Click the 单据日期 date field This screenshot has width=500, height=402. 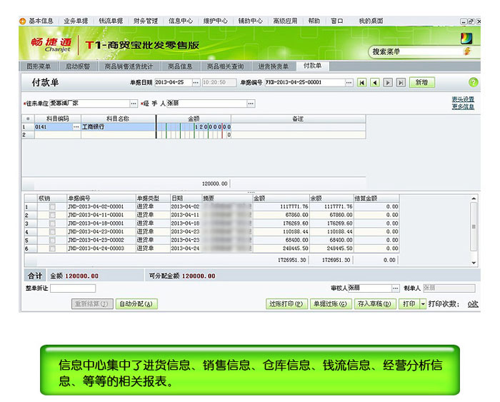(x=173, y=82)
